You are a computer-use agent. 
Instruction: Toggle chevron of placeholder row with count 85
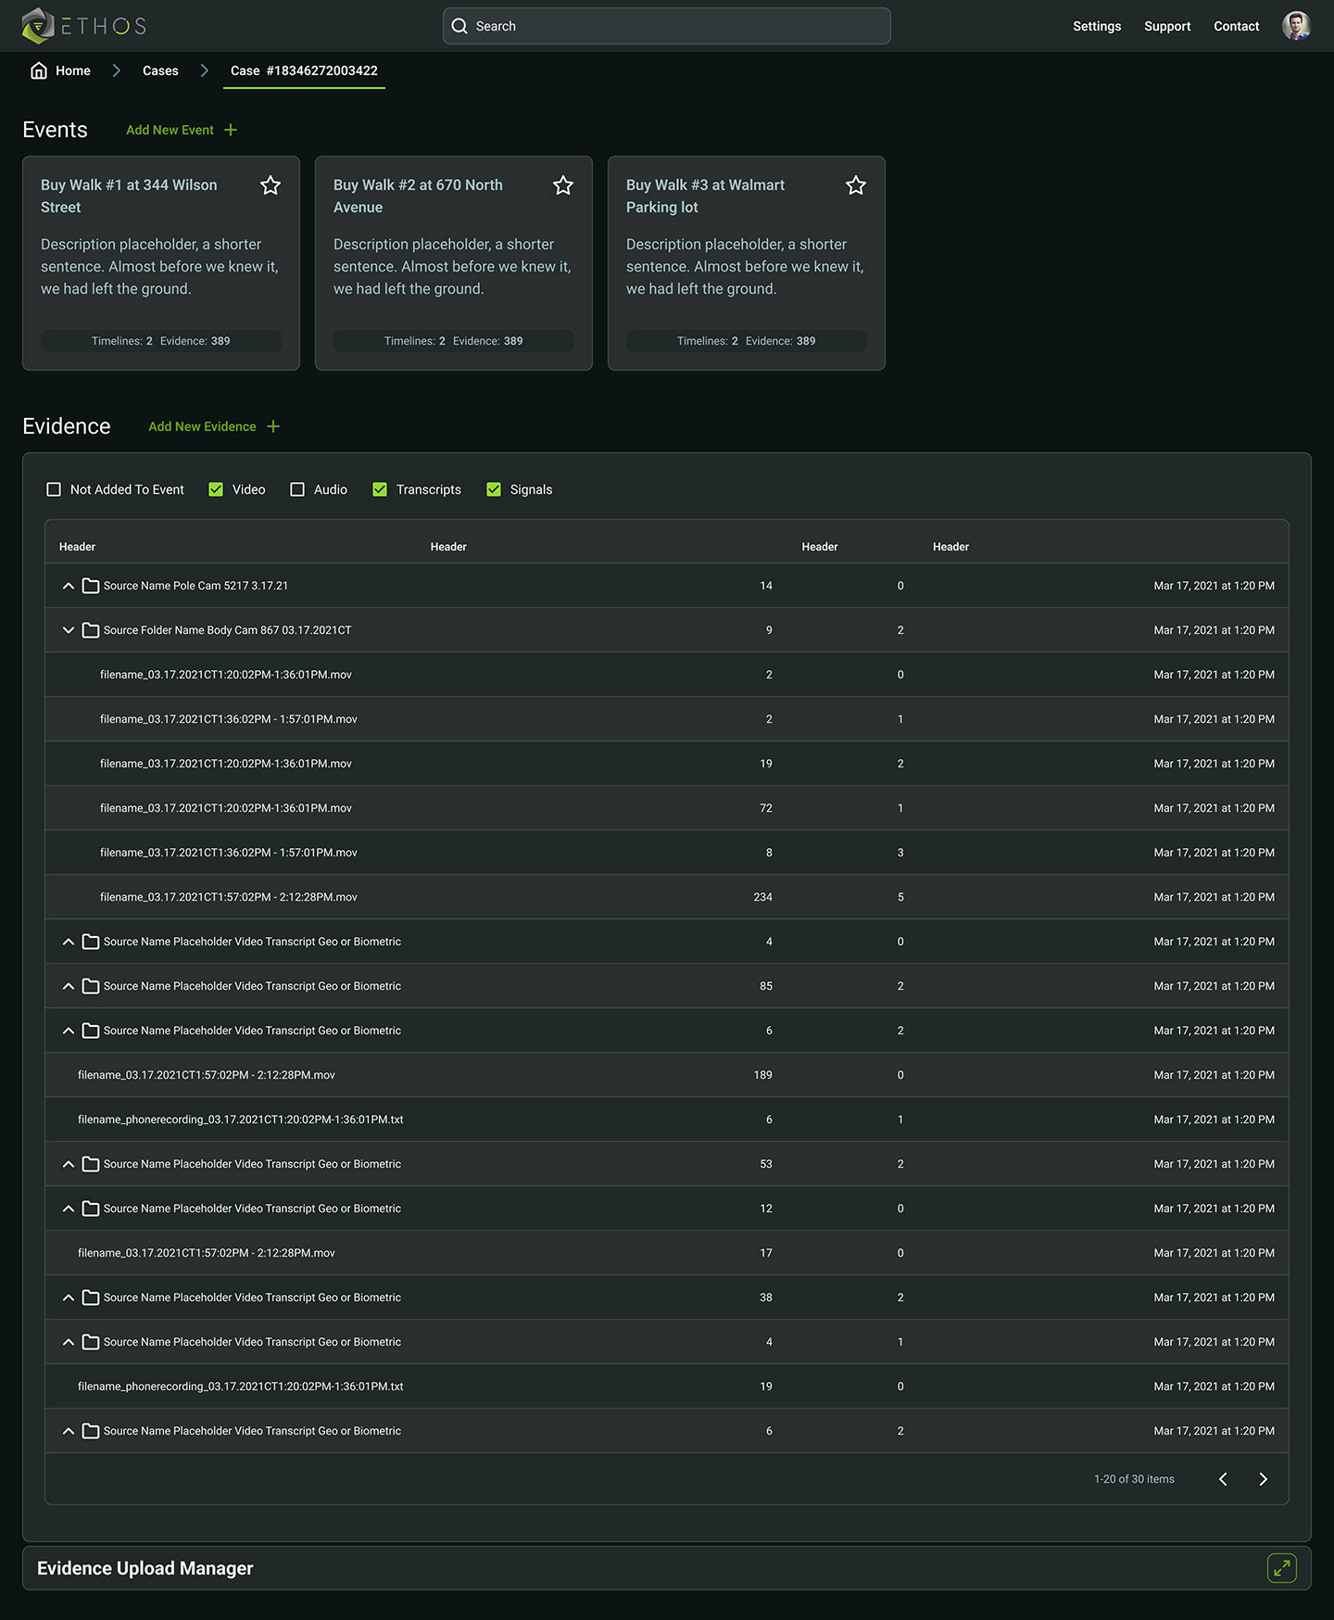pyautogui.click(x=68, y=986)
